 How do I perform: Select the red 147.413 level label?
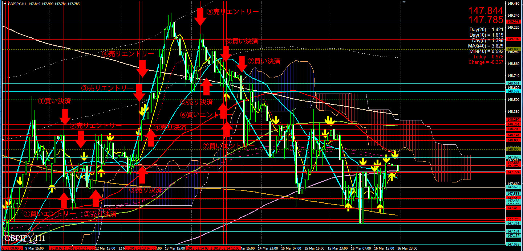point(513,208)
